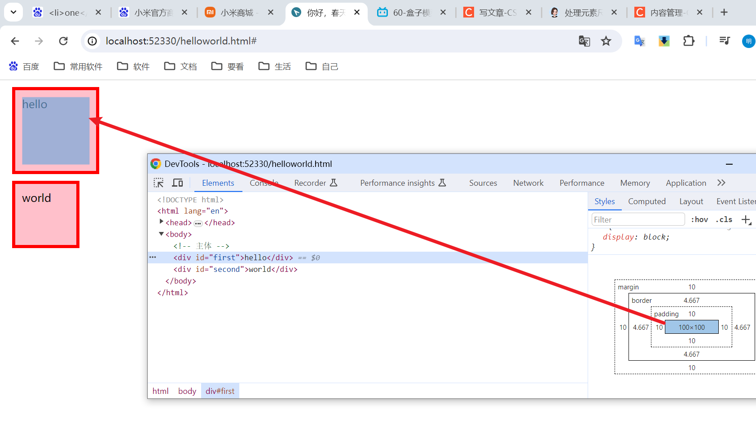
Task: Open the Performance insights tab
Action: [x=403, y=183]
